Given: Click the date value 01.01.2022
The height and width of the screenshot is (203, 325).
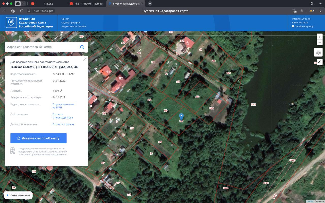Looking at the screenshot, I should tap(59, 81).
